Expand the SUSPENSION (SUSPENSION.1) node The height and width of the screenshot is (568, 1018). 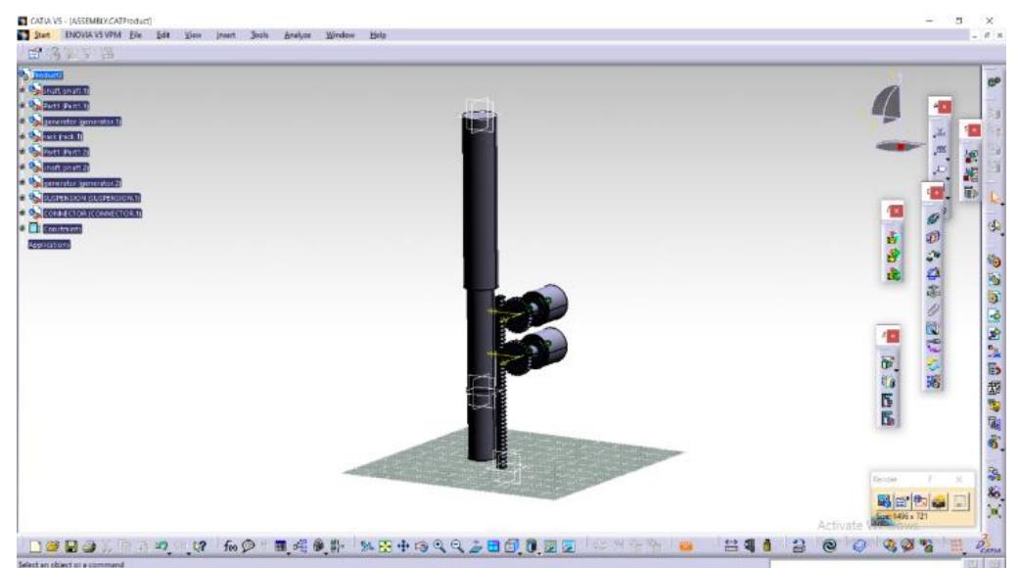coord(22,199)
